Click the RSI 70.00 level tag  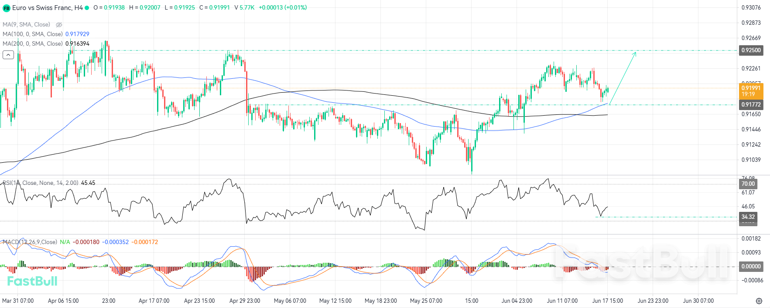(x=749, y=184)
